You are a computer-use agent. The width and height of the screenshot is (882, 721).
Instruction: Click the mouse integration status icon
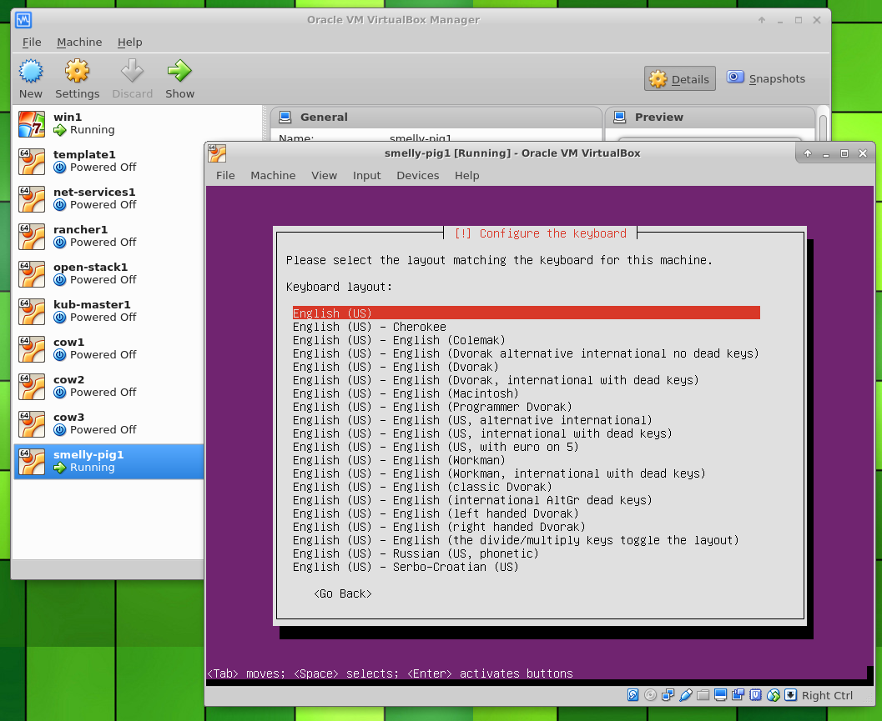(773, 695)
